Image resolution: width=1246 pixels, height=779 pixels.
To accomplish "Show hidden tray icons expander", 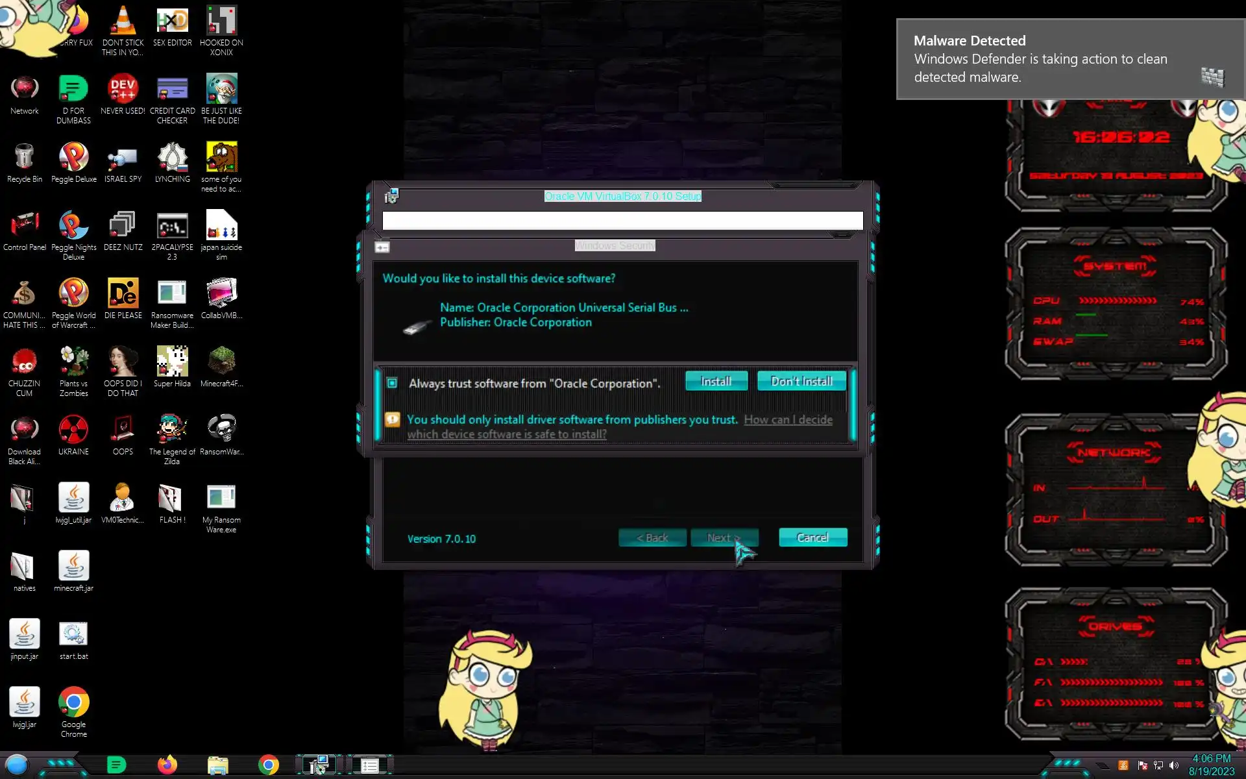I will pos(1103,767).
